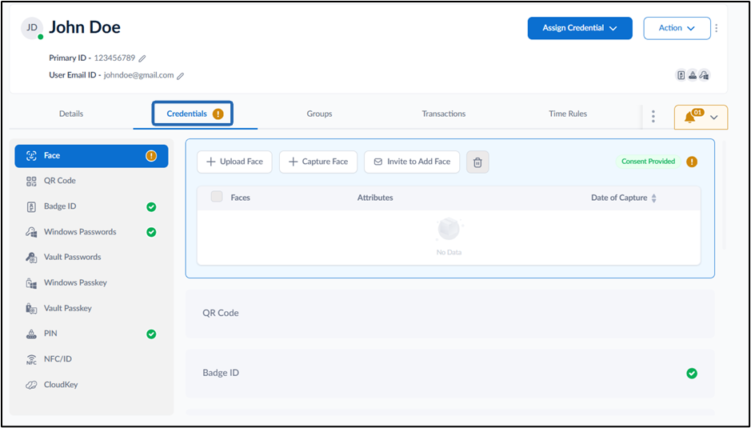Expand notifications dropdown chevron
This screenshot has height=428, width=751.
[x=713, y=118]
